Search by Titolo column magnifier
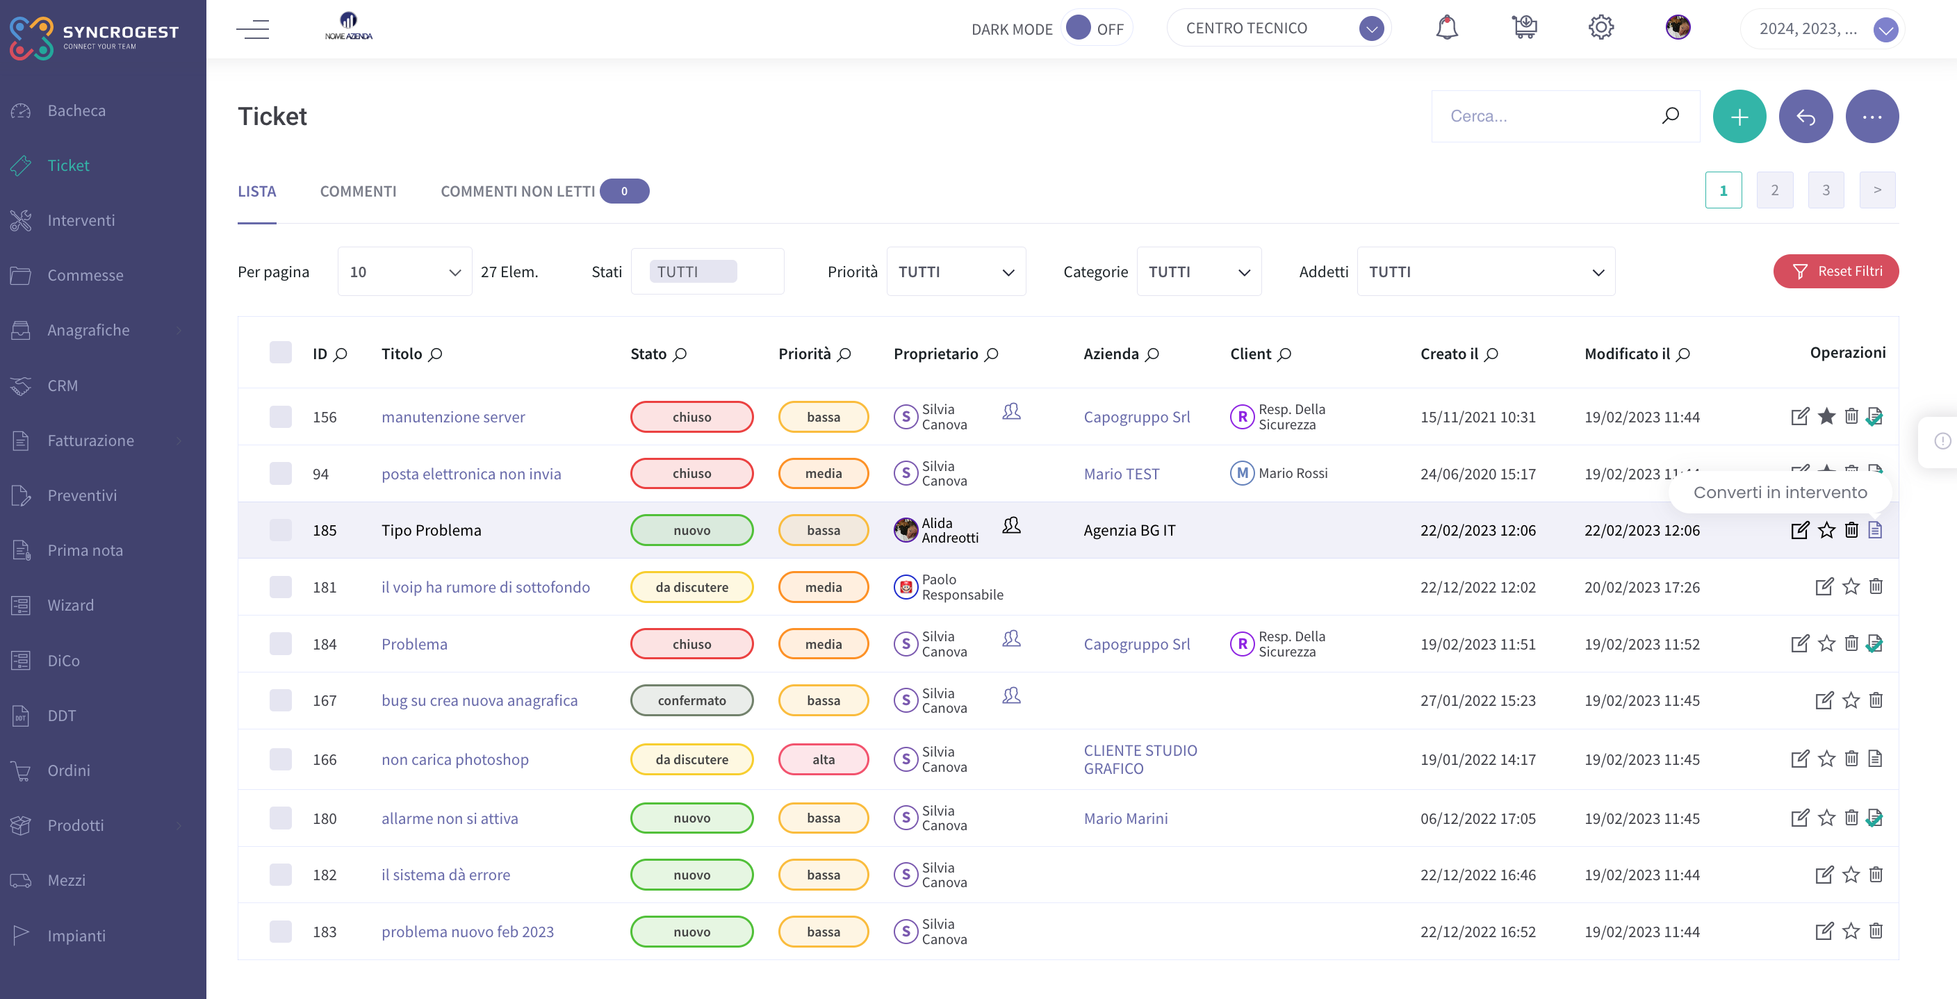Image resolution: width=1957 pixels, height=999 pixels. tap(435, 354)
